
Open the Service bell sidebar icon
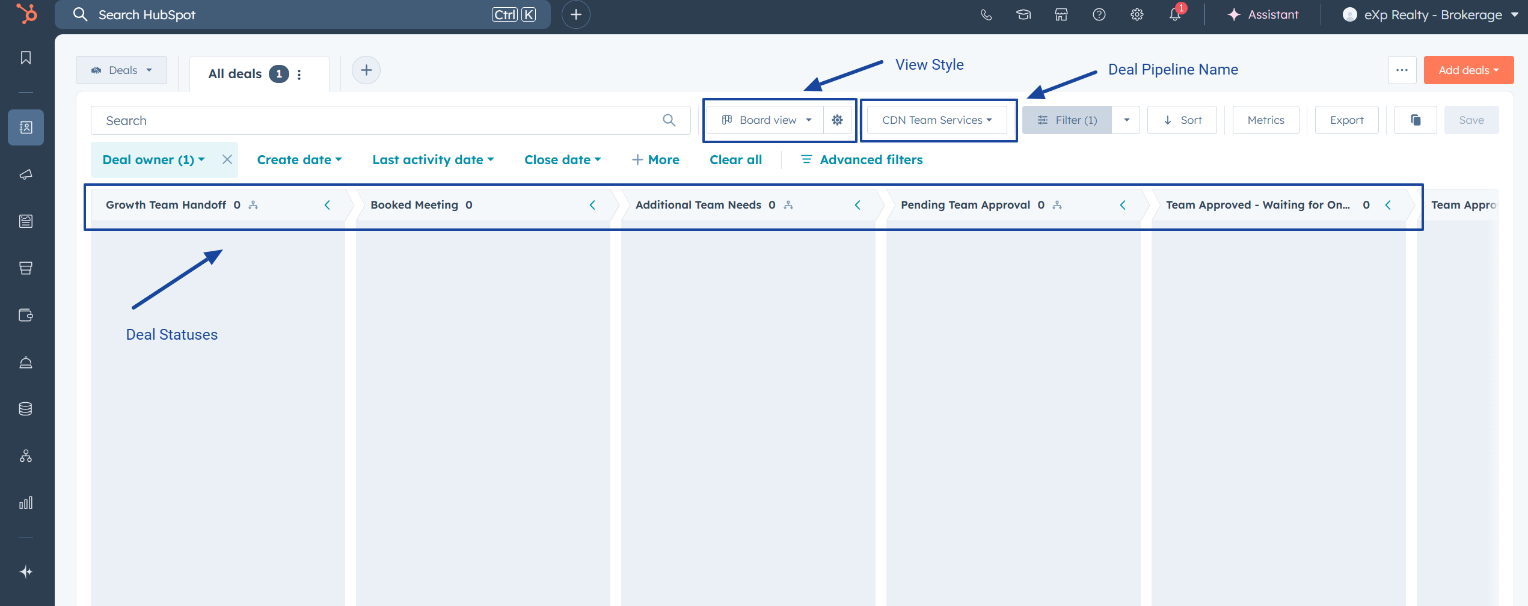[26, 362]
